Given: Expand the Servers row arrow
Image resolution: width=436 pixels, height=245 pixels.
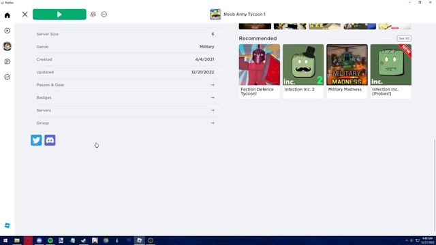Looking at the screenshot, I should point(213,110).
